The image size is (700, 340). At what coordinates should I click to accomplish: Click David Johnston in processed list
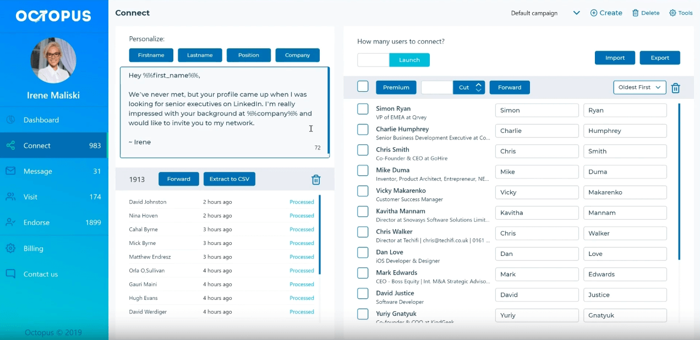(x=147, y=202)
